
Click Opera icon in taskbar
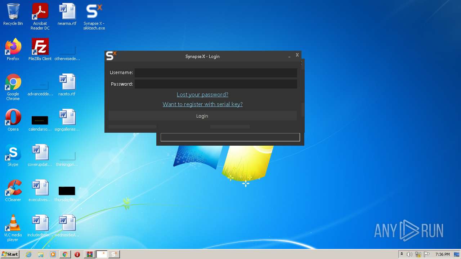click(77, 254)
